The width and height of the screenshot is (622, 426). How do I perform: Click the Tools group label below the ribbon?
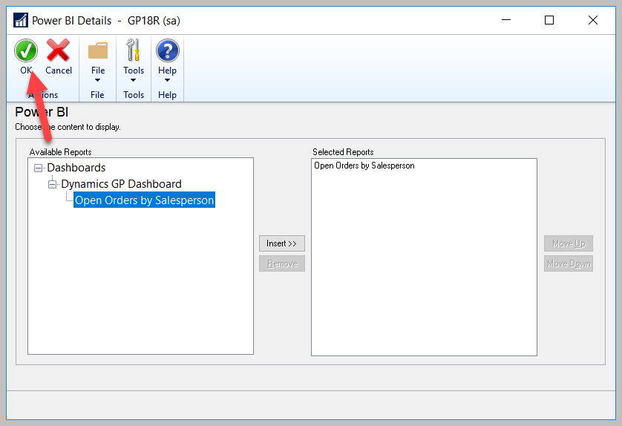[x=134, y=95]
